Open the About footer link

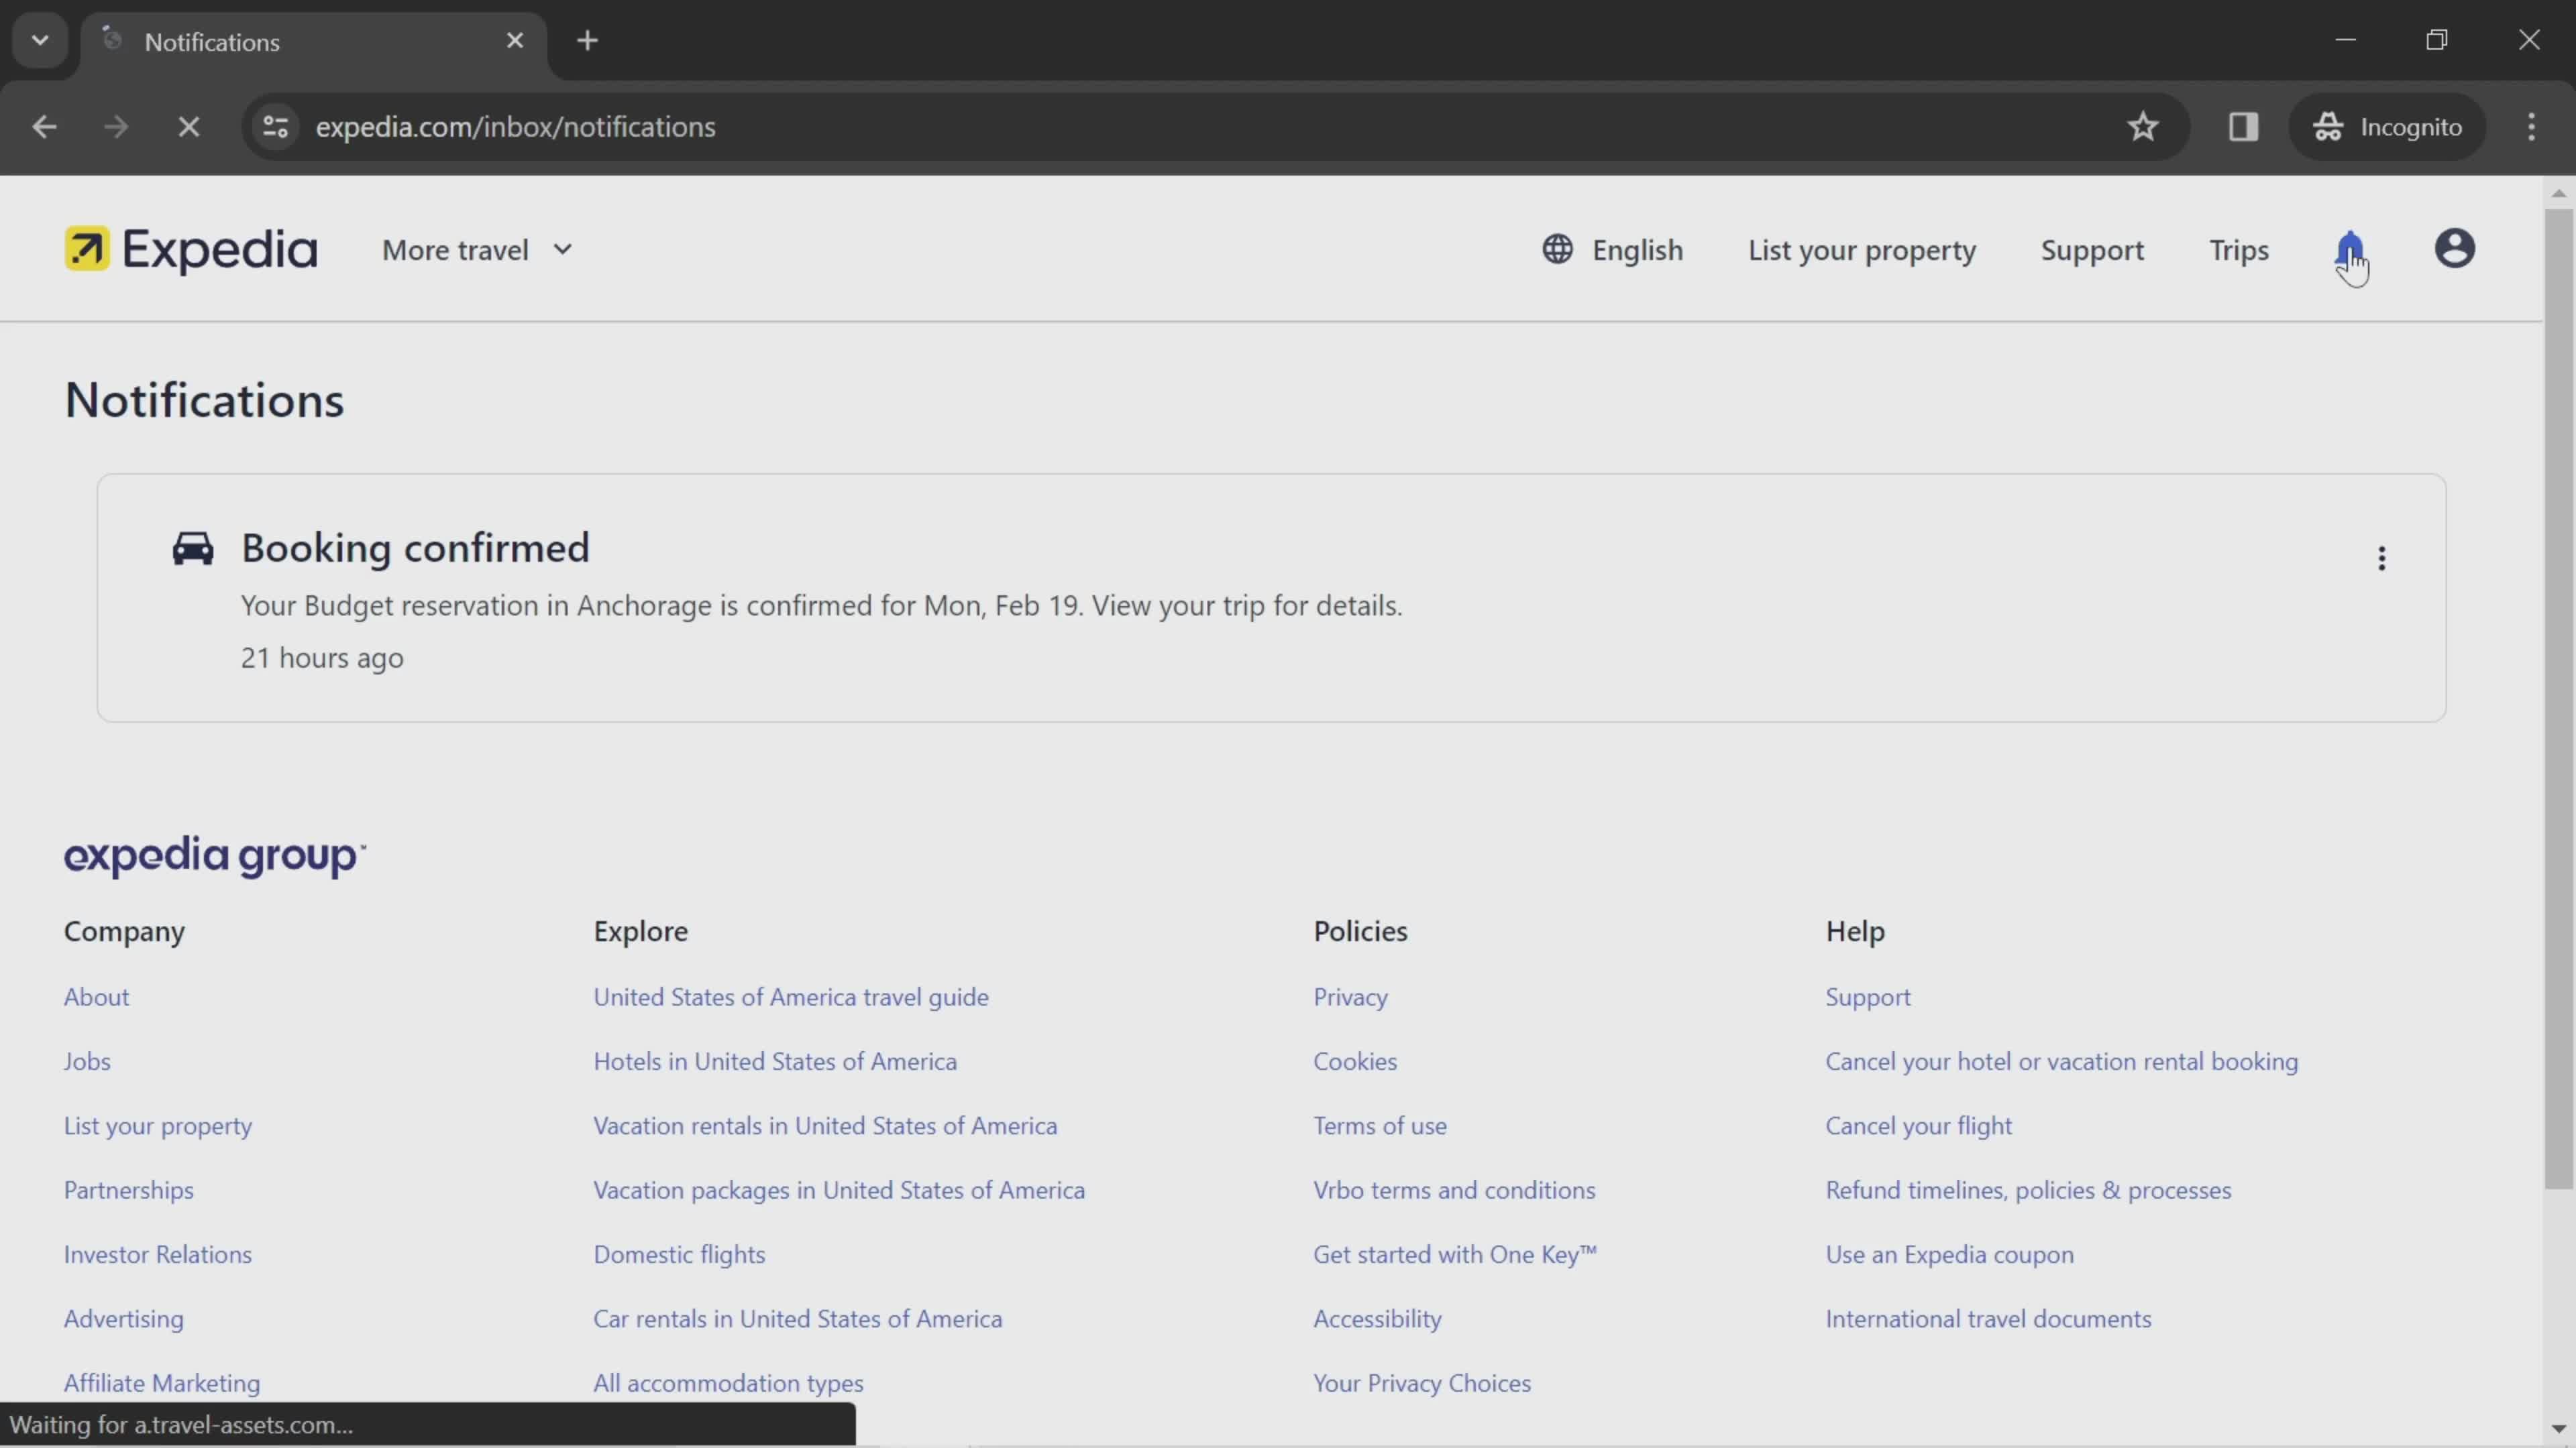pyautogui.click(x=96, y=996)
